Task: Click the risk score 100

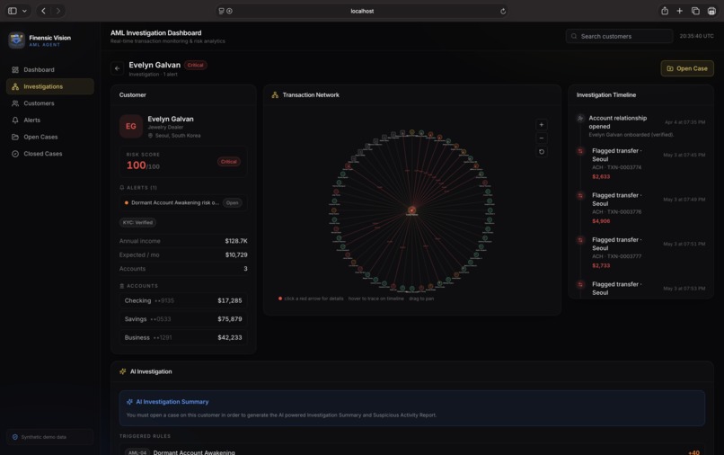Action: point(137,165)
